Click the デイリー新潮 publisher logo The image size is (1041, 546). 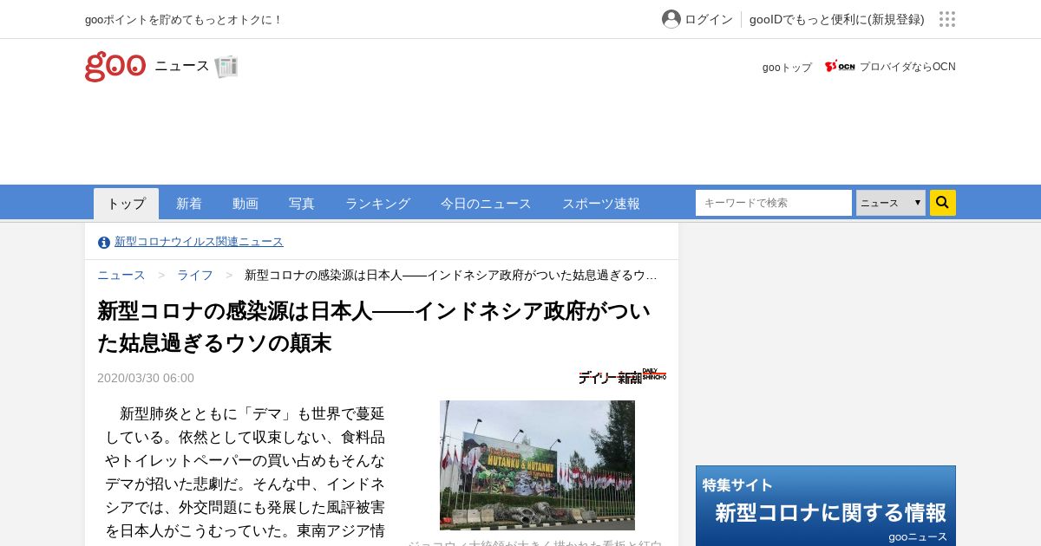(622, 376)
